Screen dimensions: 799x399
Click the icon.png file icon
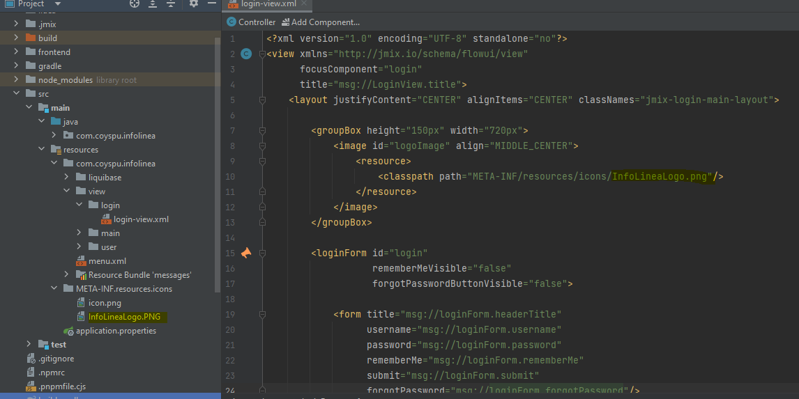(x=80, y=303)
